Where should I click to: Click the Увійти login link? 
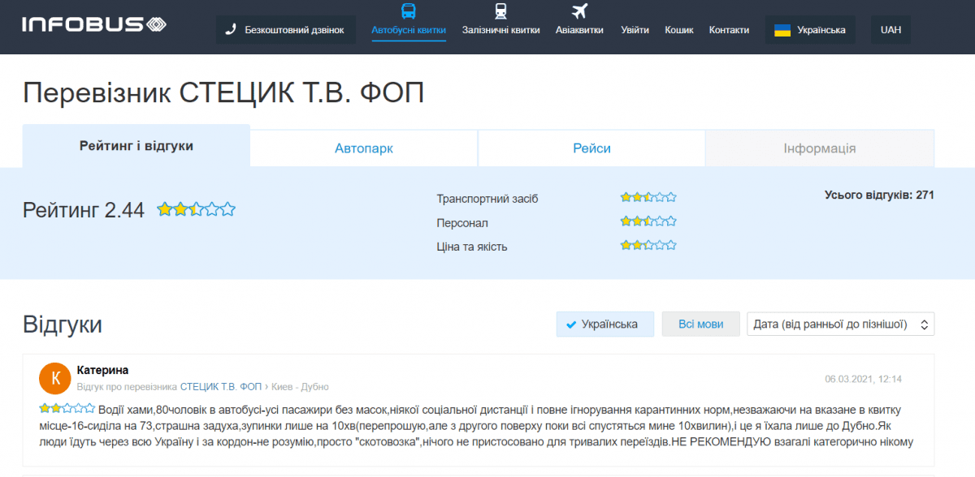(635, 30)
